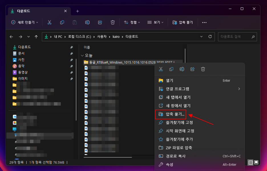Collapse the 오늘 group
Image resolution: width=267 pixels, height=171 pixels.
coord(82,55)
